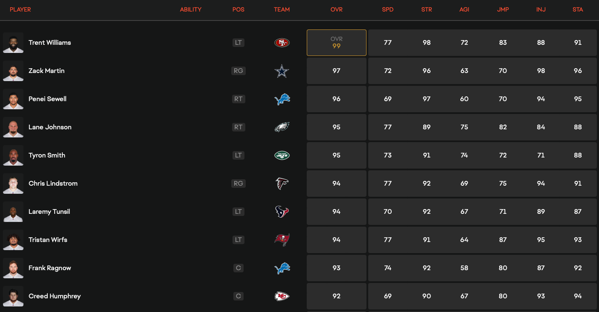
Task: Click Trent Williams' headshot photo
Action: tap(13, 42)
